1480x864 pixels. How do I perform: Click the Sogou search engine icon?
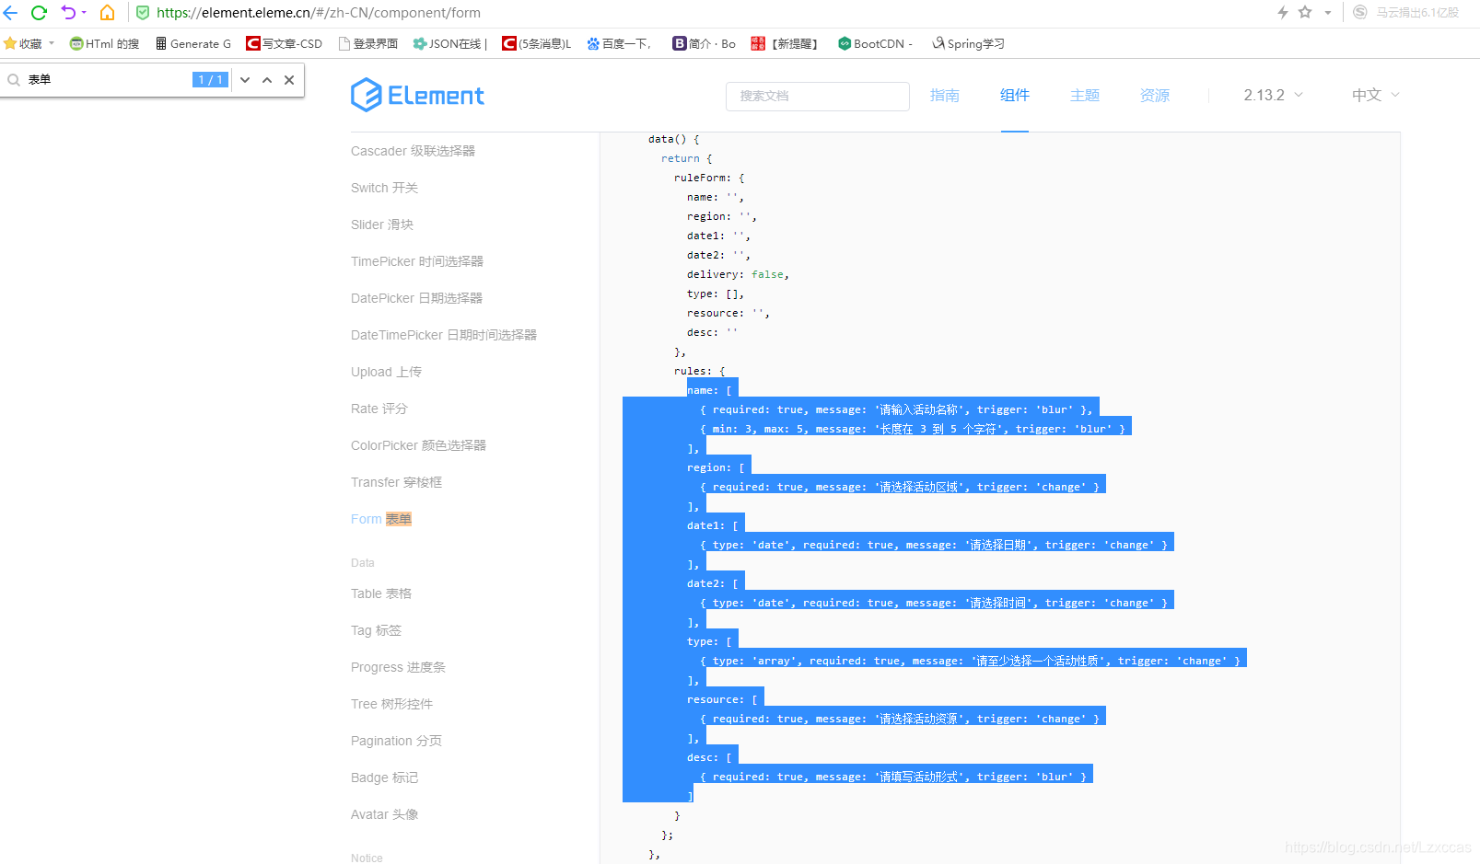coord(1360,12)
